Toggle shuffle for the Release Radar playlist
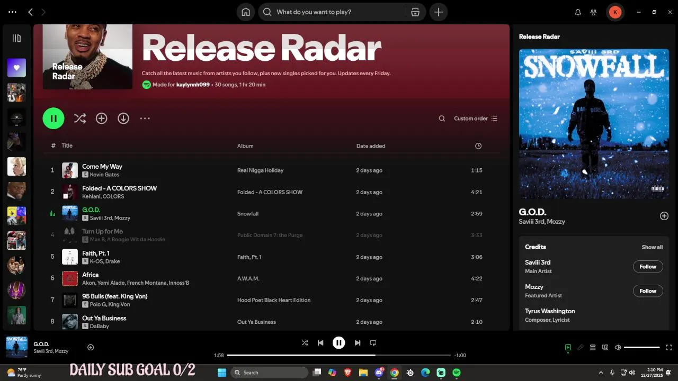Image resolution: width=678 pixels, height=381 pixels. point(80,119)
